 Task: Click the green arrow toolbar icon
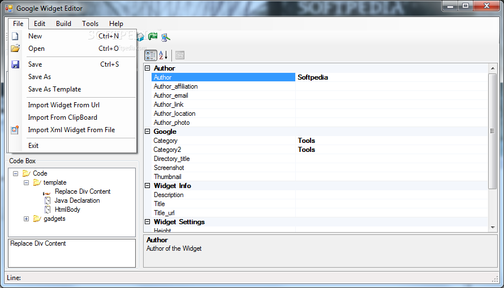tap(153, 37)
